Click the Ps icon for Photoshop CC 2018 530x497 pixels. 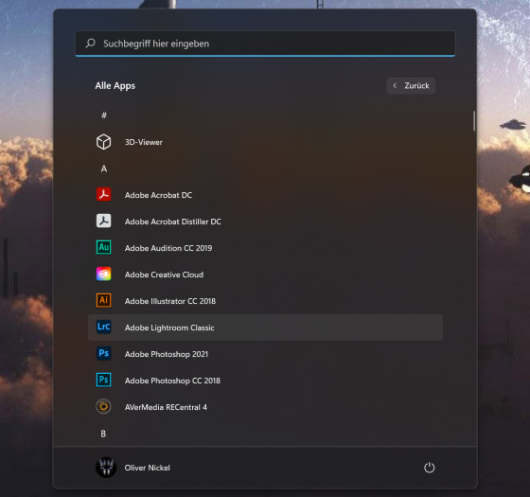(103, 380)
